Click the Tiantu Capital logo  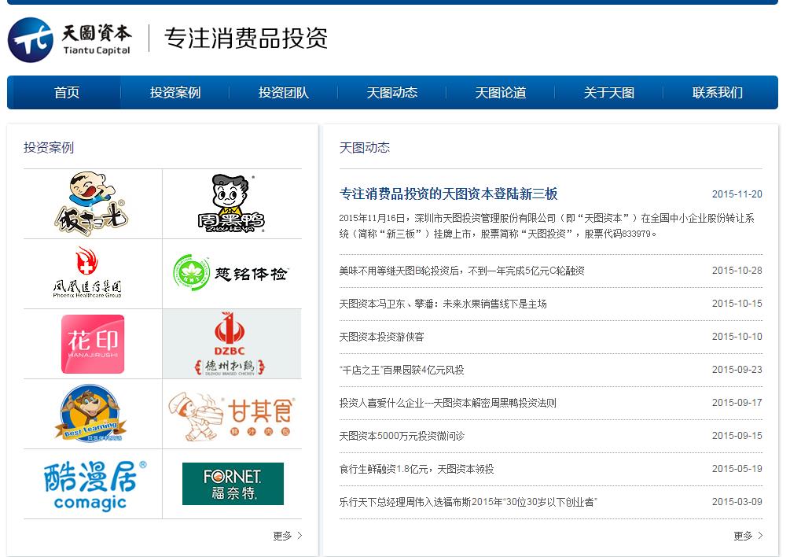coord(69,39)
